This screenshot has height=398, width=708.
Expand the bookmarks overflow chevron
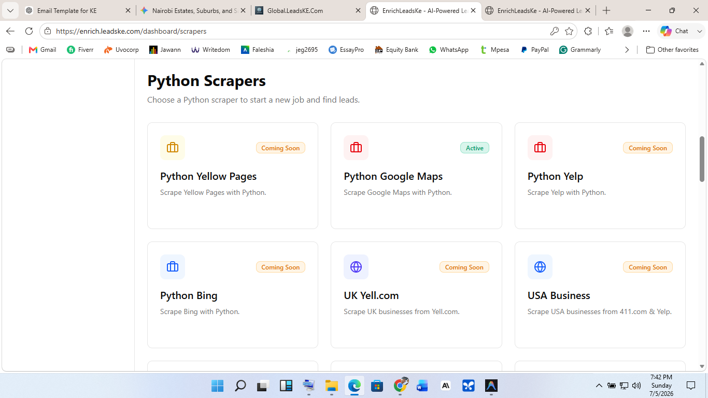click(x=627, y=50)
